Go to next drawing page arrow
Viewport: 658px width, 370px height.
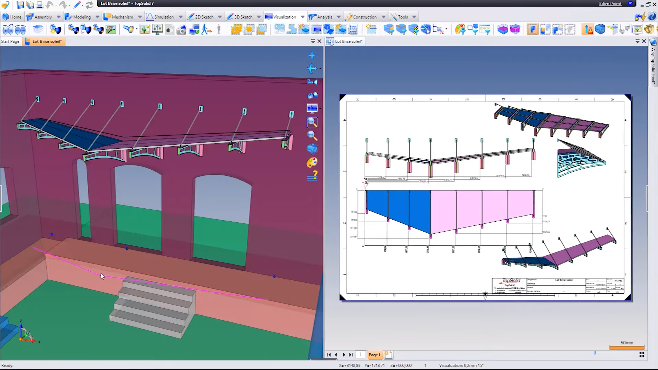pyautogui.click(x=344, y=355)
